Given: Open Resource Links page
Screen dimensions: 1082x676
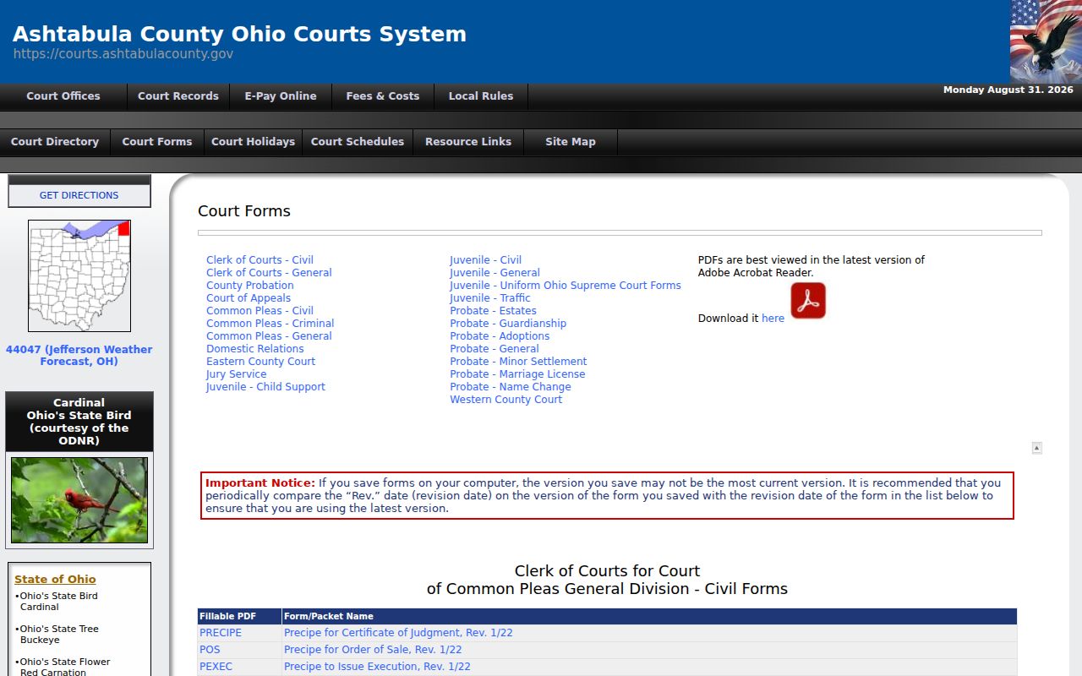Looking at the screenshot, I should click(468, 142).
